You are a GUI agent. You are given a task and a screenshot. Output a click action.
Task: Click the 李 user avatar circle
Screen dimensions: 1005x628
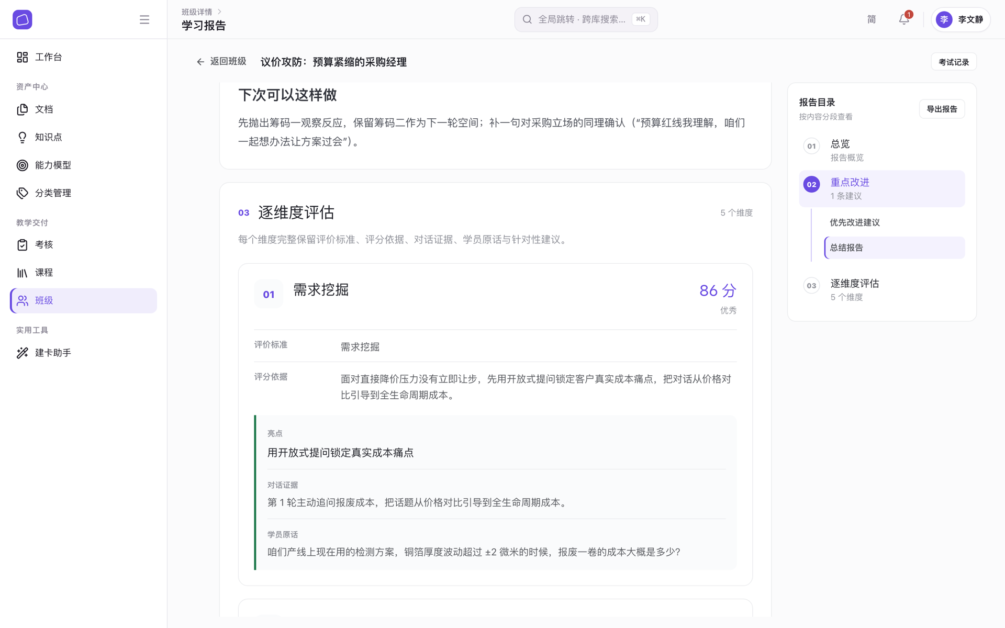[x=944, y=19]
